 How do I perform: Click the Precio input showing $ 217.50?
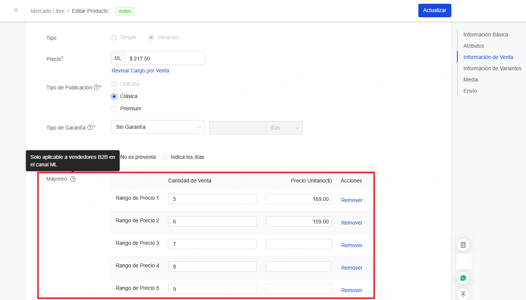click(x=165, y=58)
